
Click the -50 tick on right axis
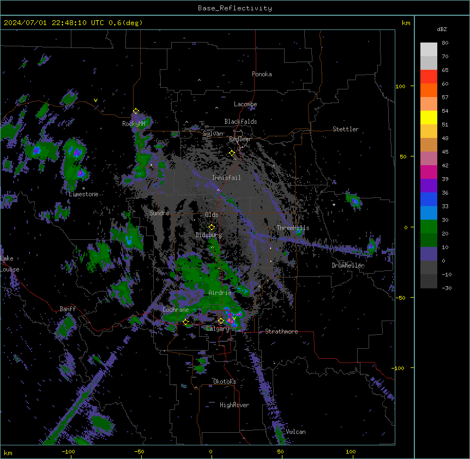pos(400,298)
